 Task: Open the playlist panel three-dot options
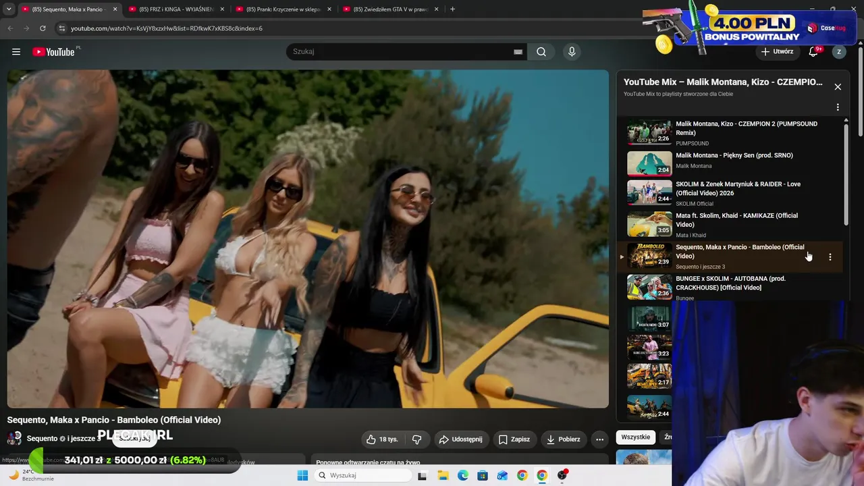coord(838,107)
